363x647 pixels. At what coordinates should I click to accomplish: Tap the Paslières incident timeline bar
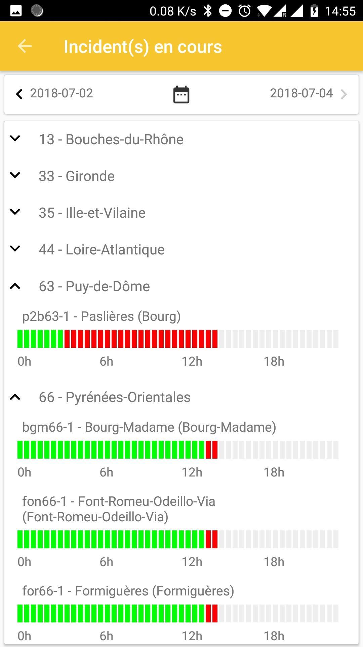click(178, 339)
